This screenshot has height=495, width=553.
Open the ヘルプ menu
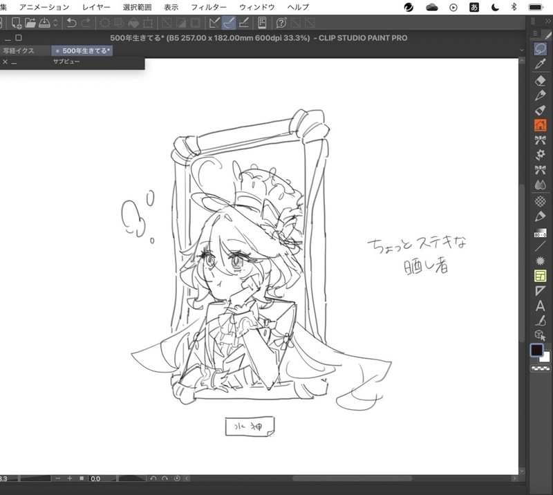tap(298, 7)
